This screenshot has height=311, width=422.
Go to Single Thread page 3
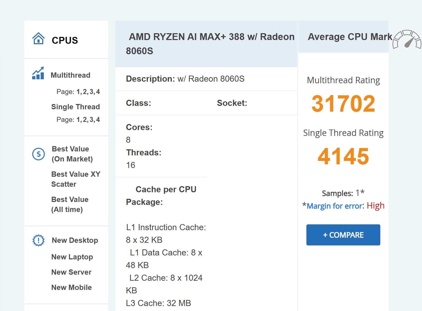click(x=92, y=120)
